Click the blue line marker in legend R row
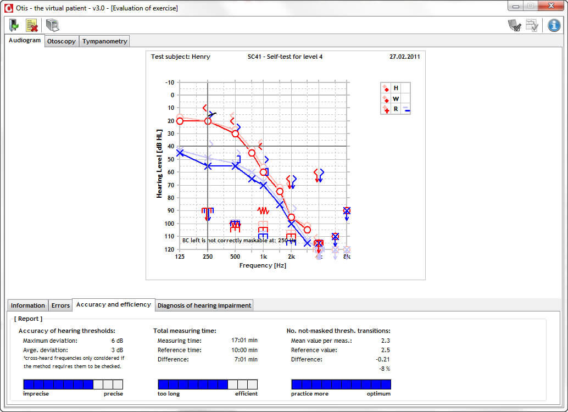Viewport: 568px width, 412px height. [x=406, y=110]
